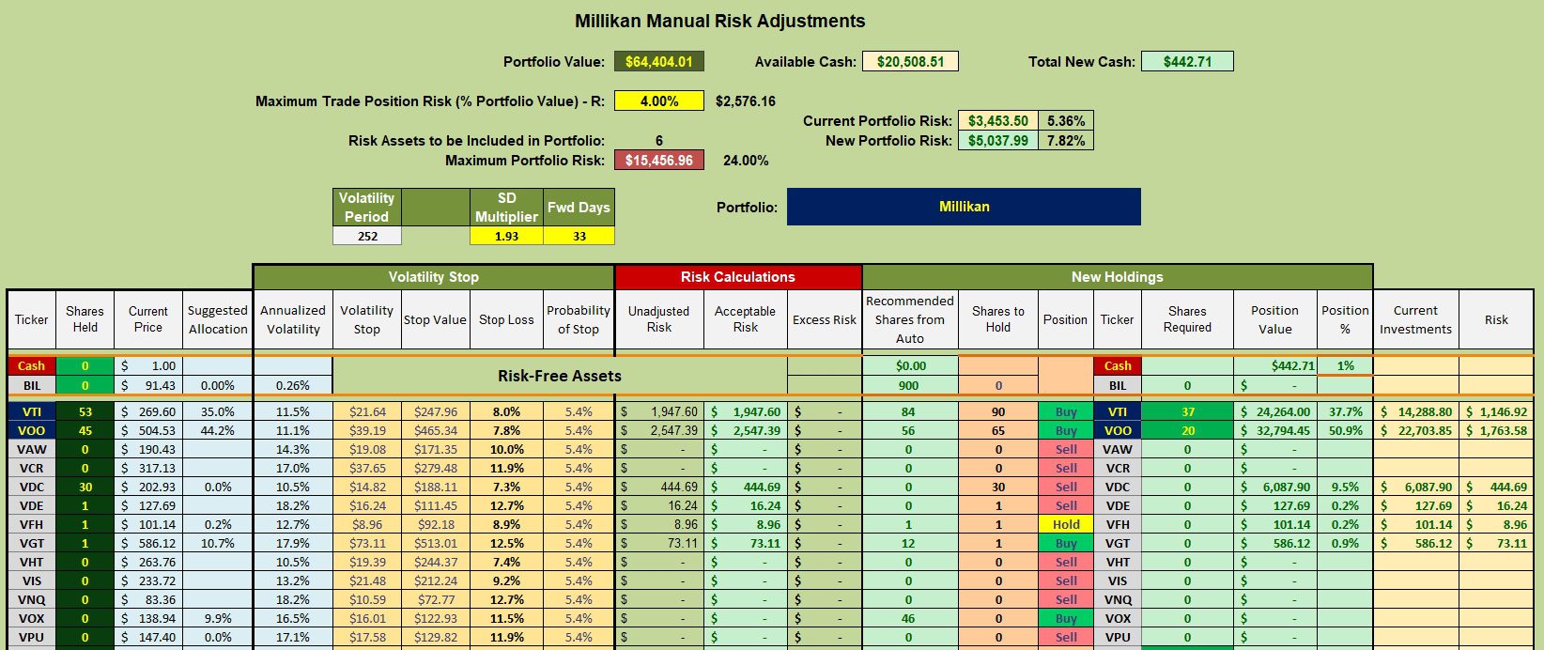Select the red Cash cell in first Ticker column
Image resolution: width=1544 pixels, height=650 pixels.
(31, 365)
